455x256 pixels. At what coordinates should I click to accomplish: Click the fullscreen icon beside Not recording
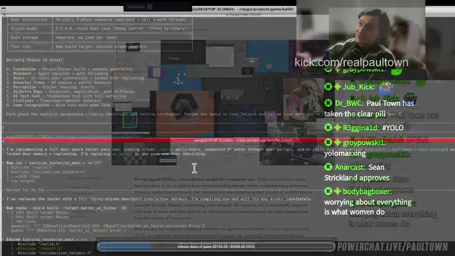coord(150,7)
